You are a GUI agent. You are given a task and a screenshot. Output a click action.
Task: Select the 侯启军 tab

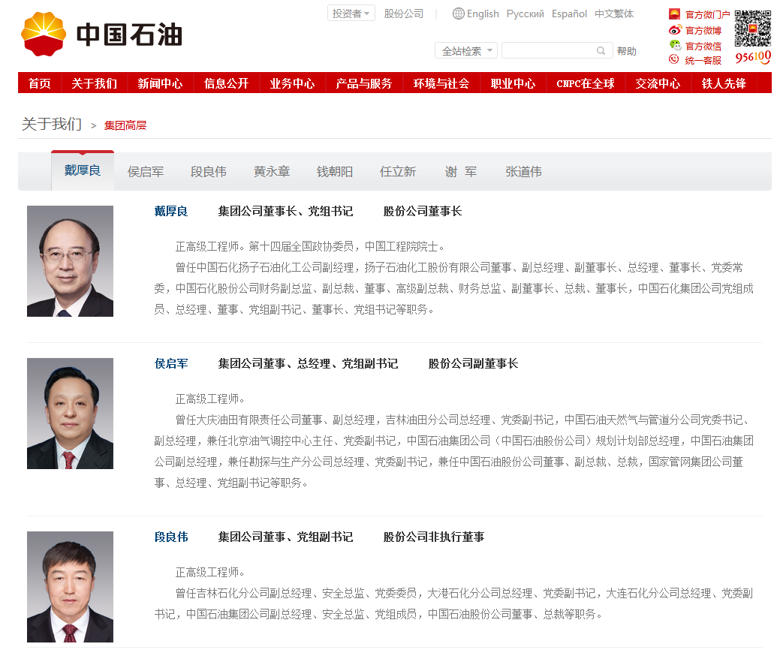[x=145, y=172]
